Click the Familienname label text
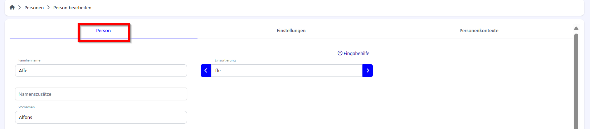Screen dimensions: 590x129 pyautogui.click(x=29, y=60)
